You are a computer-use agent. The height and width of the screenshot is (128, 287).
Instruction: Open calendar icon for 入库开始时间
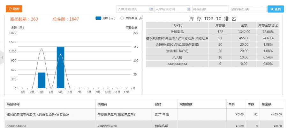151,9
